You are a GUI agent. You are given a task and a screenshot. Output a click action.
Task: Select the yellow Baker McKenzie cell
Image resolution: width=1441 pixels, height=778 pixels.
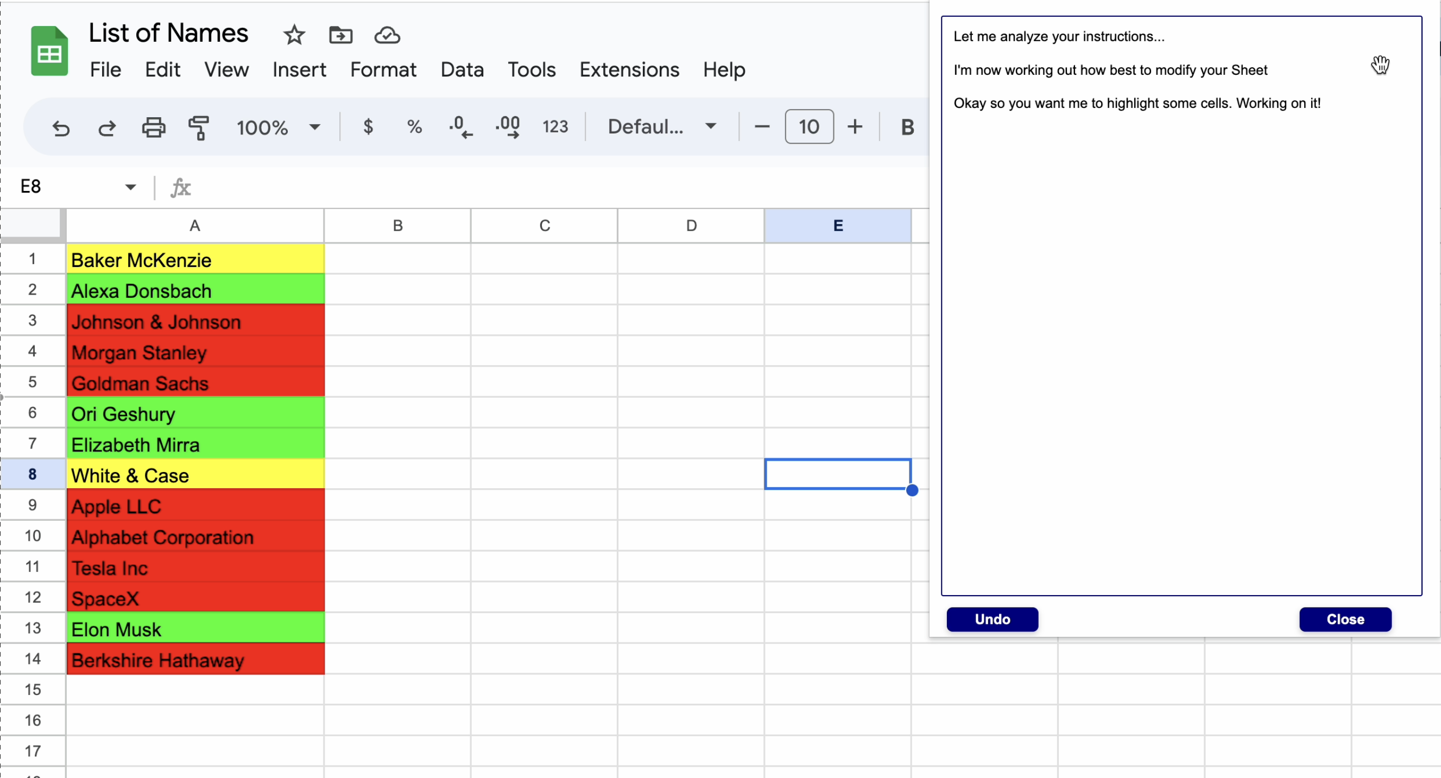click(195, 260)
